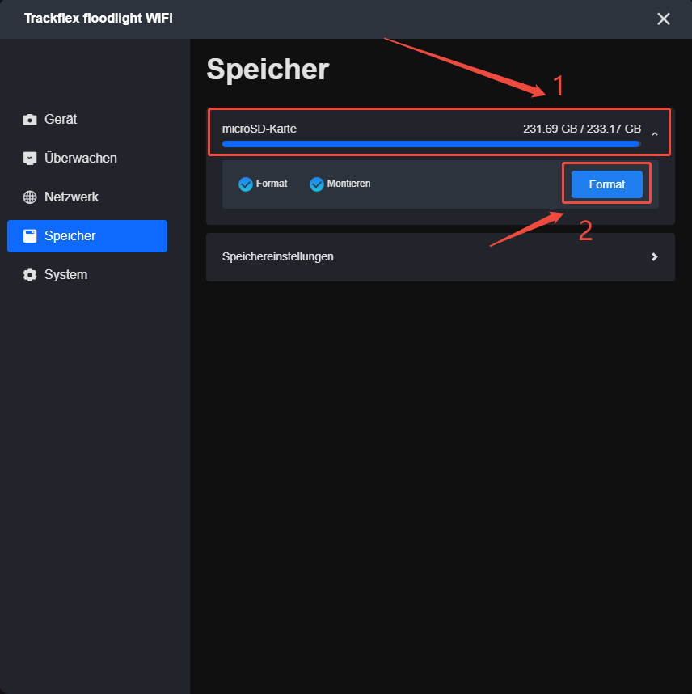The width and height of the screenshot is (692, 694).
Task: Click the microSD-Karte label
Action: point(259,129)
